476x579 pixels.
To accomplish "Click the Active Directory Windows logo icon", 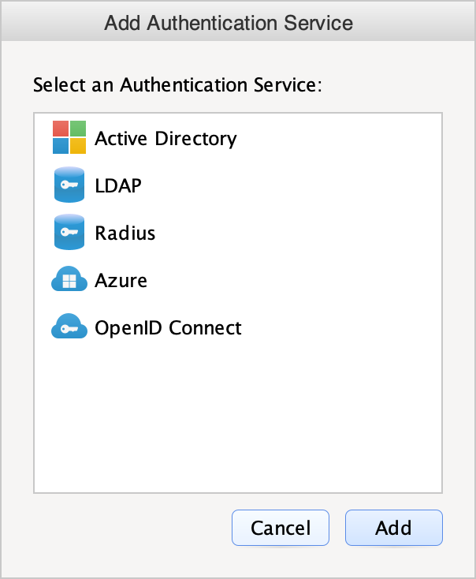I will pos(69,137).
